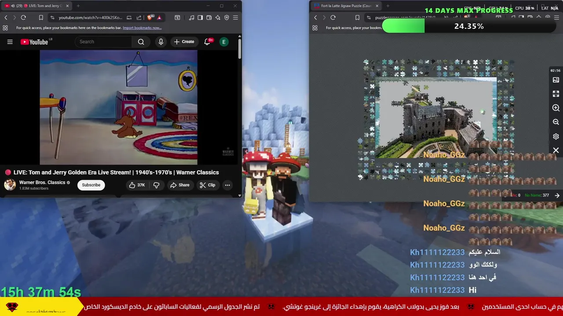Click the Tom and Jerry video player
Image resolution: width=563 pixels, height=316 pixels.
(x=119, y=108)
